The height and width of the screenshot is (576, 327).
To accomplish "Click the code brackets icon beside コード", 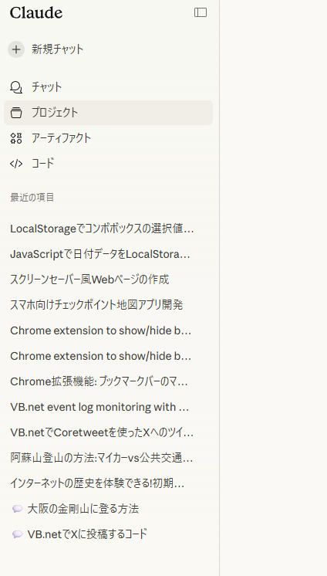I will (x=16, y=164).
